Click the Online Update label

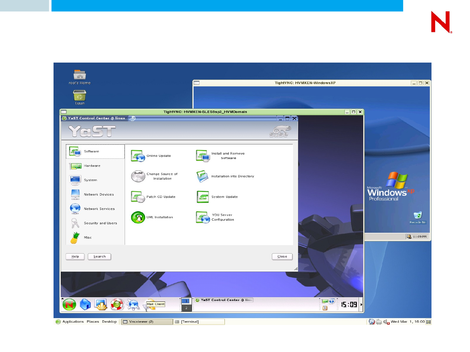159,156
